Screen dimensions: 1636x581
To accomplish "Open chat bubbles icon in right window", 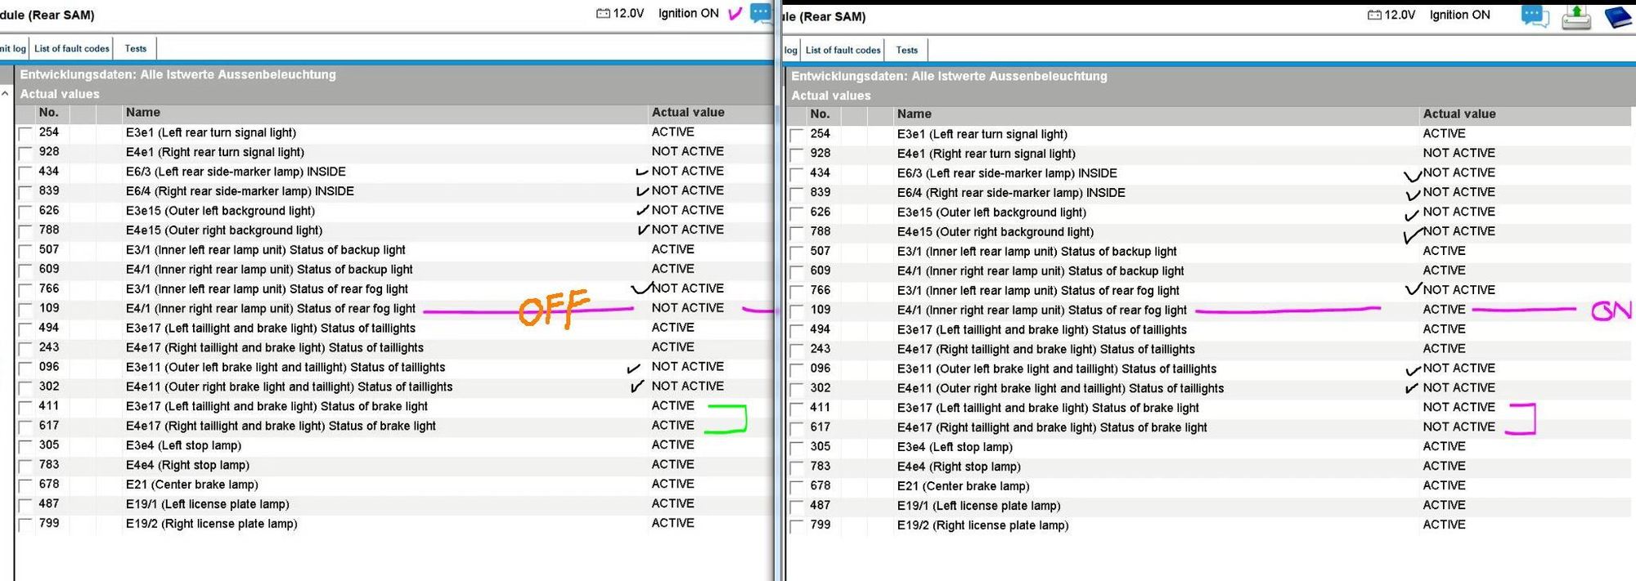I will point(1535,16).
